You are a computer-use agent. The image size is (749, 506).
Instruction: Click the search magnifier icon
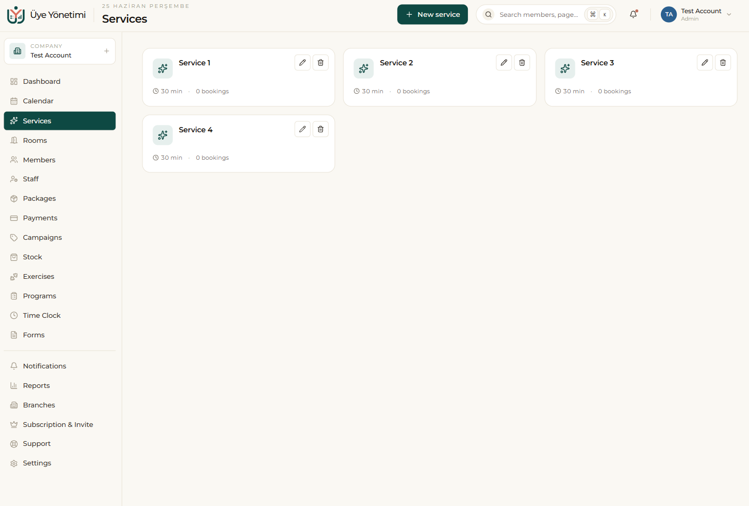488,15
